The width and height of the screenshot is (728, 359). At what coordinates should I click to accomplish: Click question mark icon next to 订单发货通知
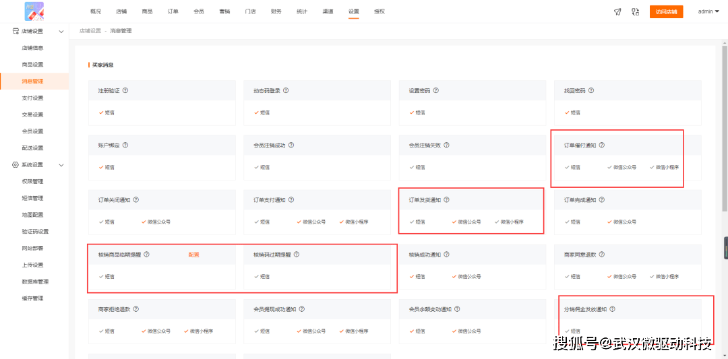click(x=447, y=199)
